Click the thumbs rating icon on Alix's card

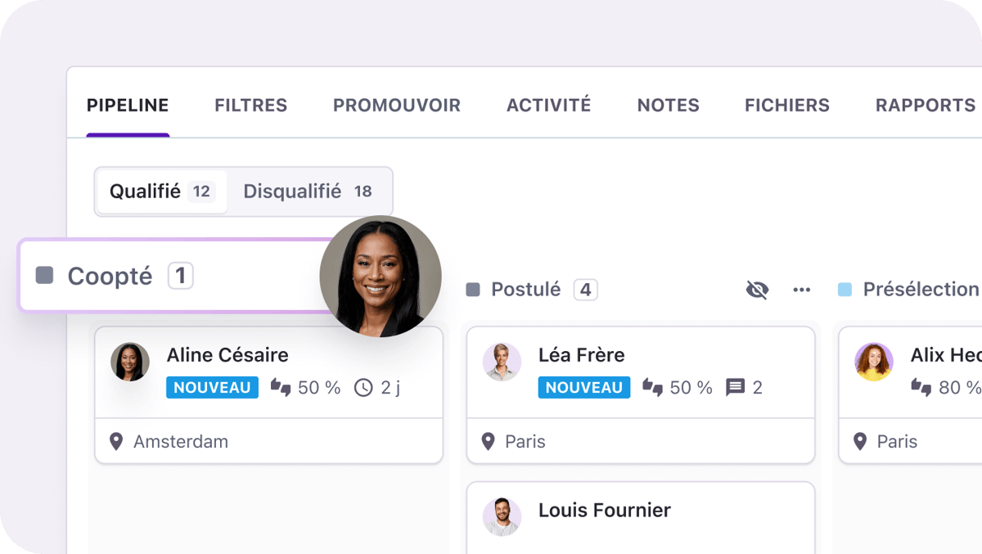(x=921, y=388)
